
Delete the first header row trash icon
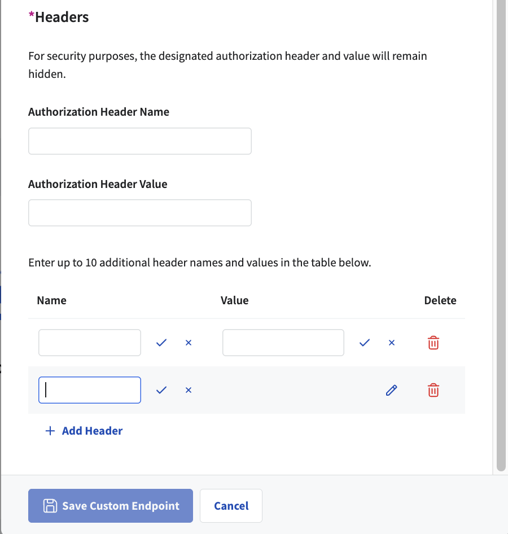pos(433,343)
